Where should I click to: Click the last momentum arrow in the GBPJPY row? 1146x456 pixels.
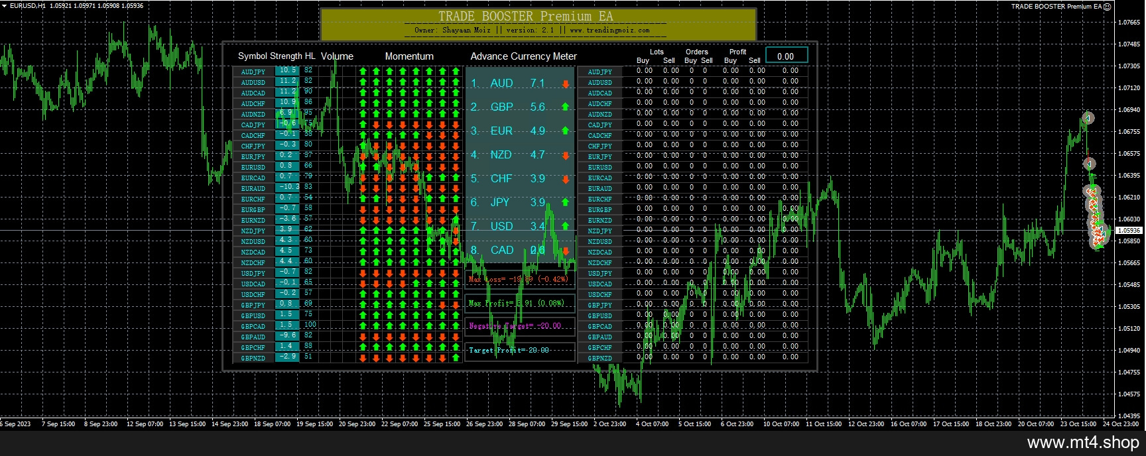point(456,304)
